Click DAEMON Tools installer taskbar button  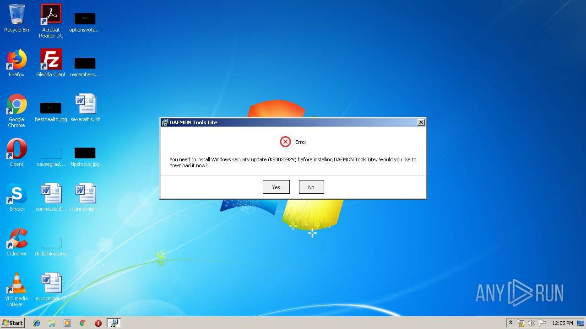point(114,323)
